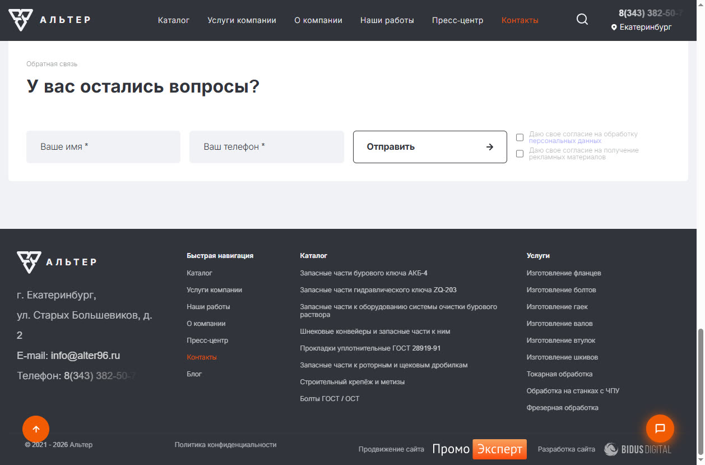This screenshot has height=465, width=705.
Task: Click the header phone number 8(343) 382-50
Action: 651,13
